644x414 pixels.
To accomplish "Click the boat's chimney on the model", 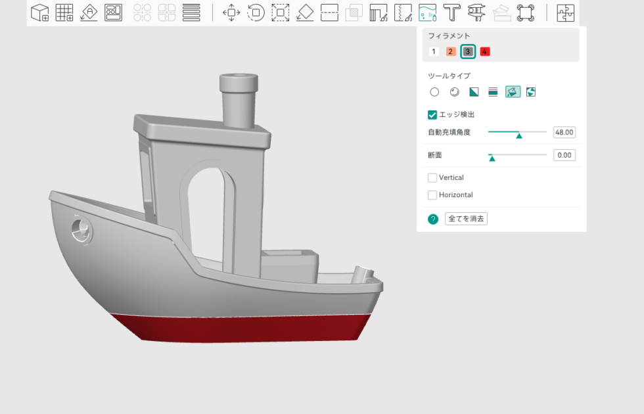I will pyautogui.click(x=239, y=100).
